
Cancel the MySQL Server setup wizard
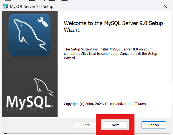click(154, 125)
